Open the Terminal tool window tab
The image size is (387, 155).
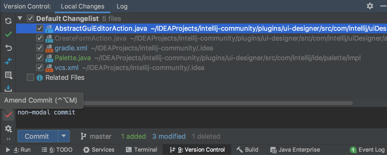pos(141,150)
